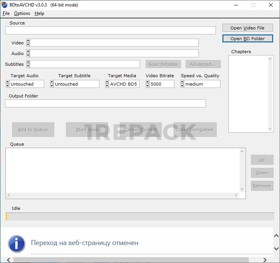Screen dimensions: 280x263
Task: Change Speed vs. Quality spinner from medium
Action: click(182, 84)
